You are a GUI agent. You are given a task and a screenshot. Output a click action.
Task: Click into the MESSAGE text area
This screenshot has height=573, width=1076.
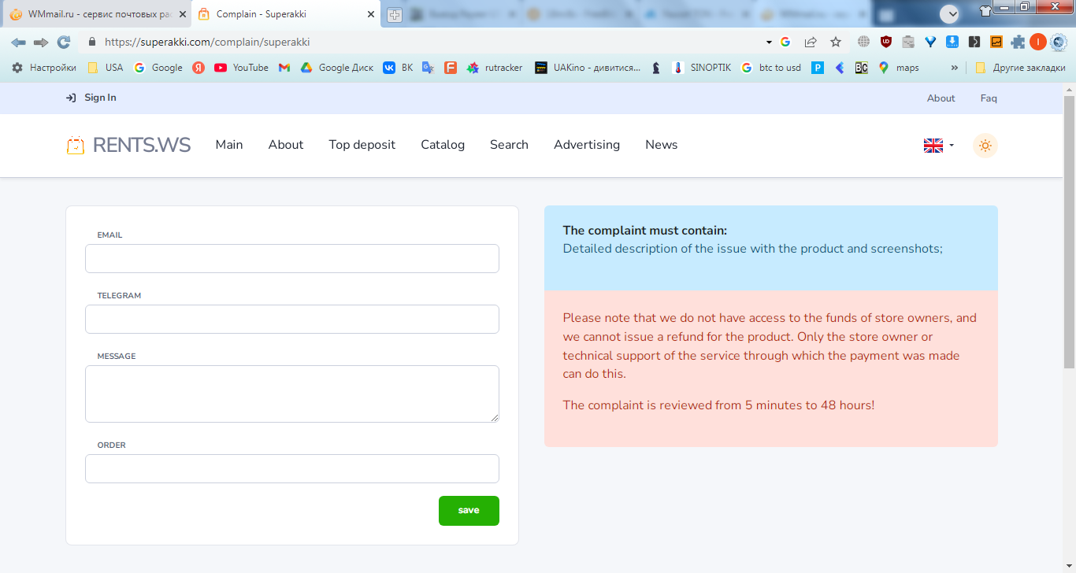(x=292, y=394)
